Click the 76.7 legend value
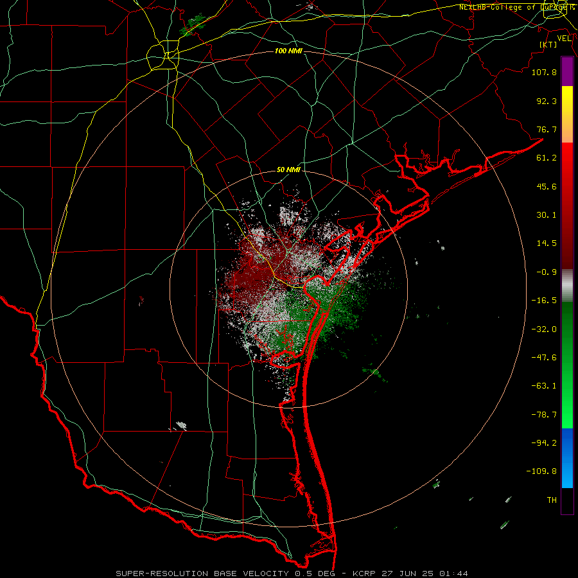 [547, 129]
